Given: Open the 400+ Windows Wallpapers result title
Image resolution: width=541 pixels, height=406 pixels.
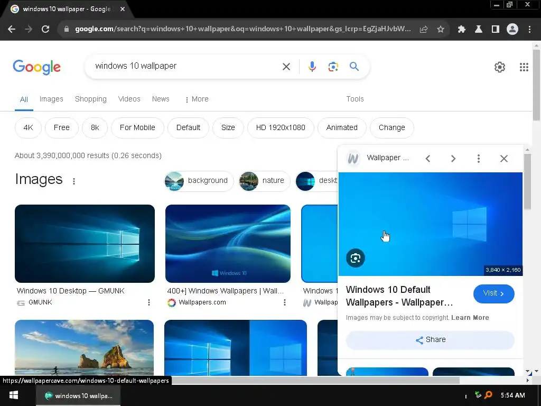Looking at the screenshot, I should (225, 291).
